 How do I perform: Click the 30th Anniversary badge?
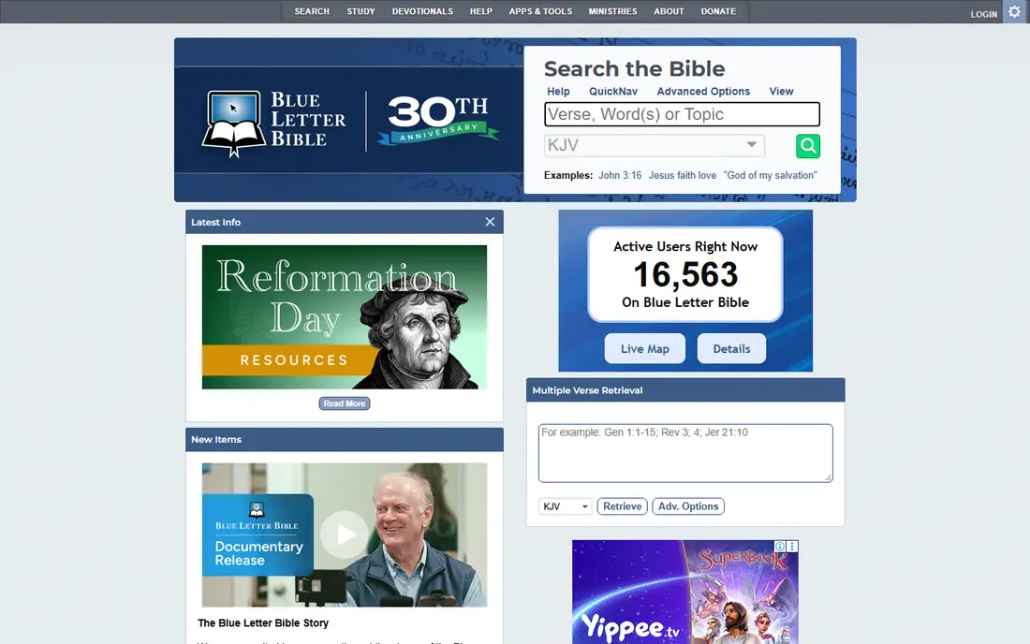click(x=438, y=121)
